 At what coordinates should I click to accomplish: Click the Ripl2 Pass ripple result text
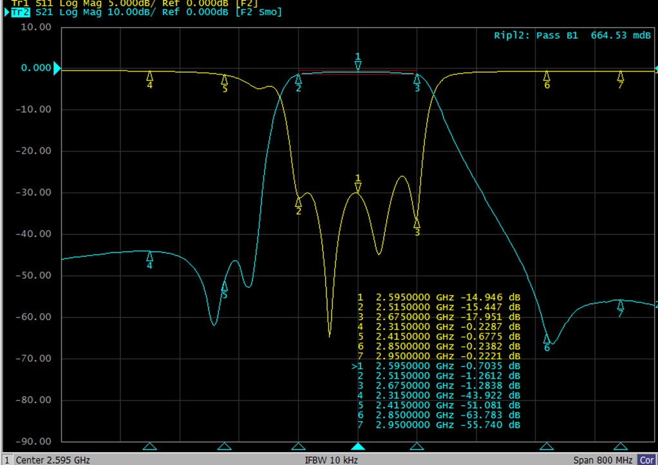572,35
